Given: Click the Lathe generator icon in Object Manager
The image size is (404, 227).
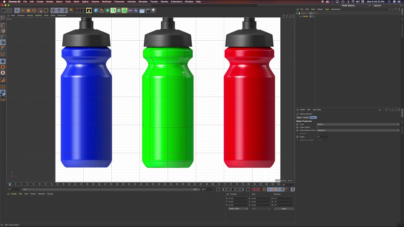Looking at the screenshot, I should [300, 13].
